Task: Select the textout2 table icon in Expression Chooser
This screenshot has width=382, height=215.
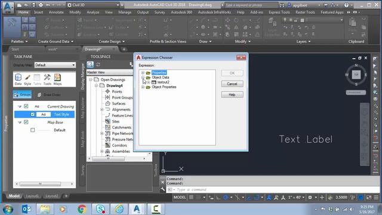Action: point(154,82)
